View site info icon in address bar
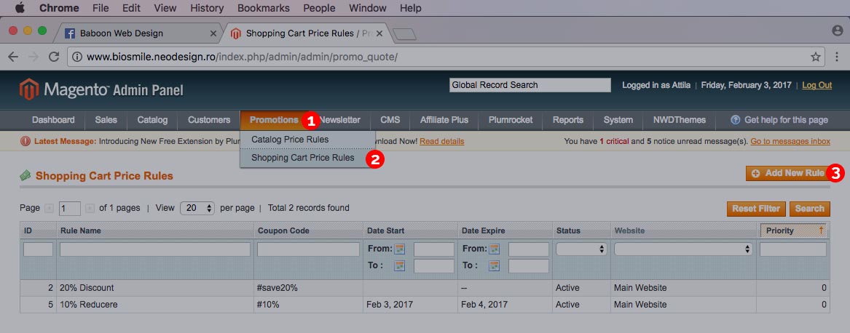Viewport: 850px width, 333px height. 77,57
